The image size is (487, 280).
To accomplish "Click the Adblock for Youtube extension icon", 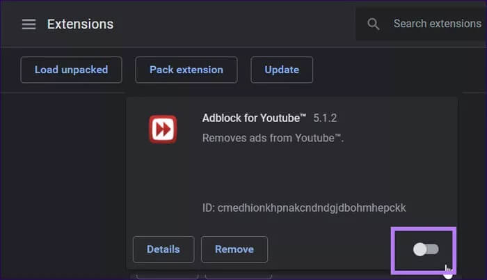I will tap(163, 129).
